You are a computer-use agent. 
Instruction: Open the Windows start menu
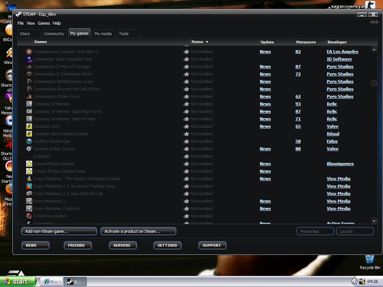(18, 281)
